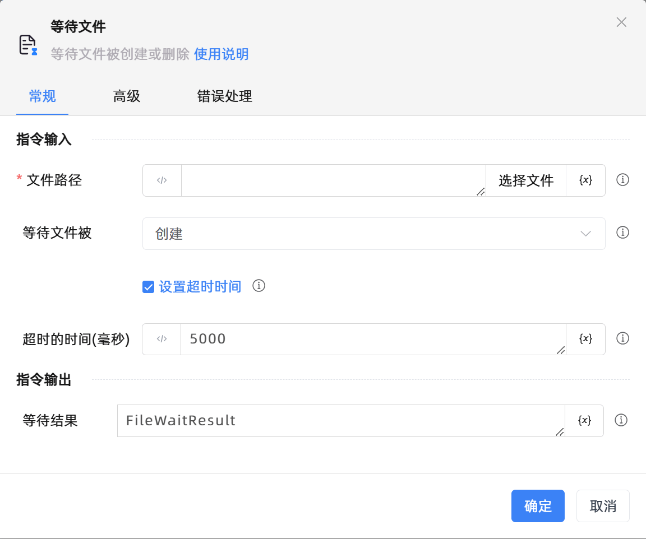646x539 pixels.
Task: Switch to the 高级 tab
Action: click(126, 96)
